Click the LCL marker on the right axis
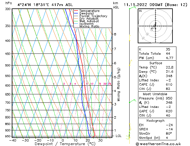The width and height of the screenshot is (190, 146). (x=119, y=136)
